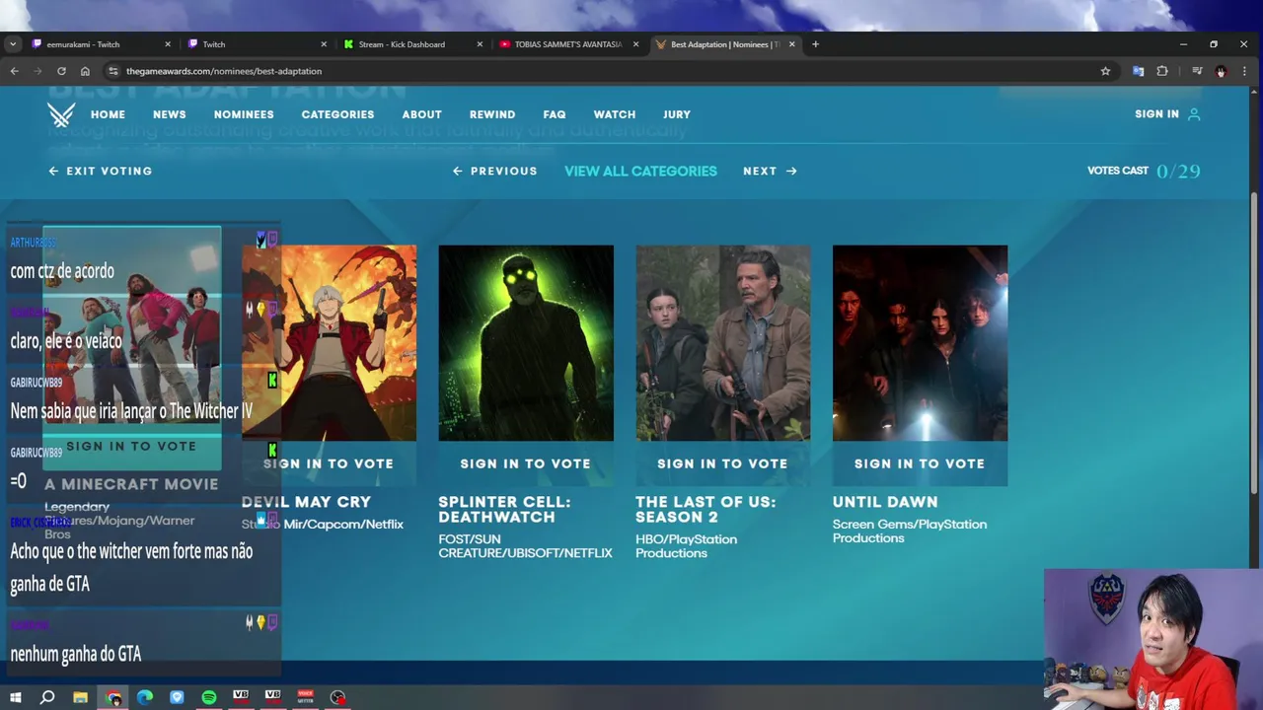Select The Last of Us Season 2 poster
The width and height of the screenshot is (1263, 710).
[x=723, y=343]
